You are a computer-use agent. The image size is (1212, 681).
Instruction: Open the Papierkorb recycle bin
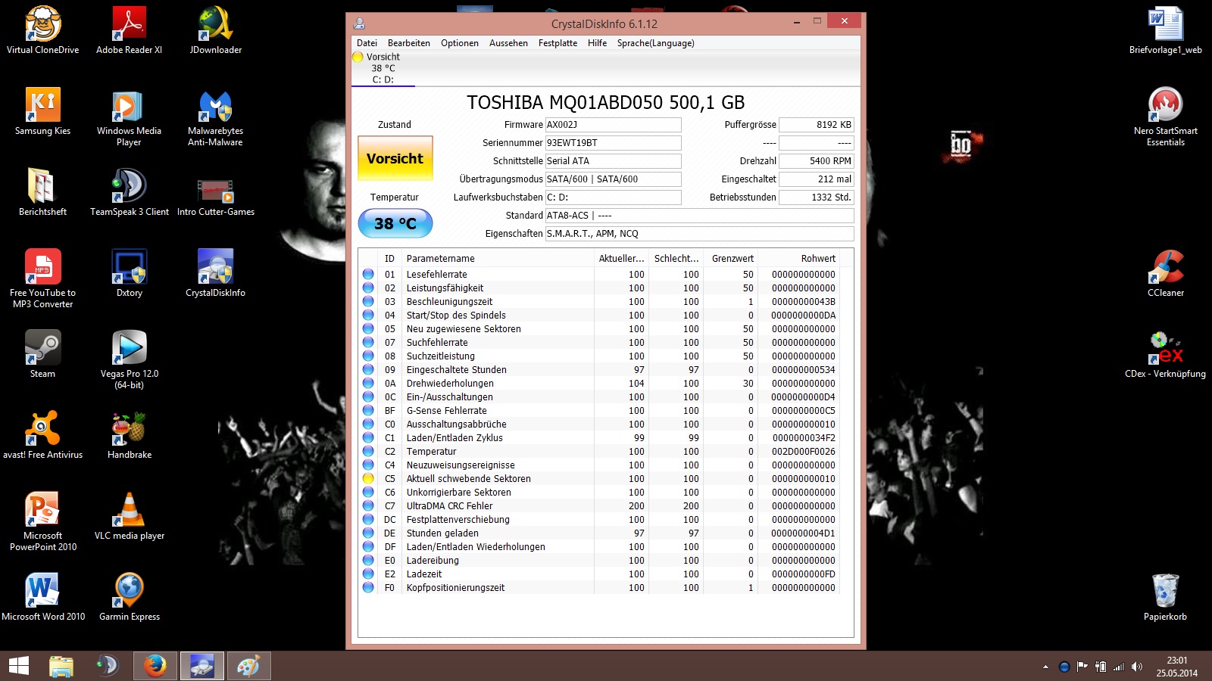[x=1166, y=597]
